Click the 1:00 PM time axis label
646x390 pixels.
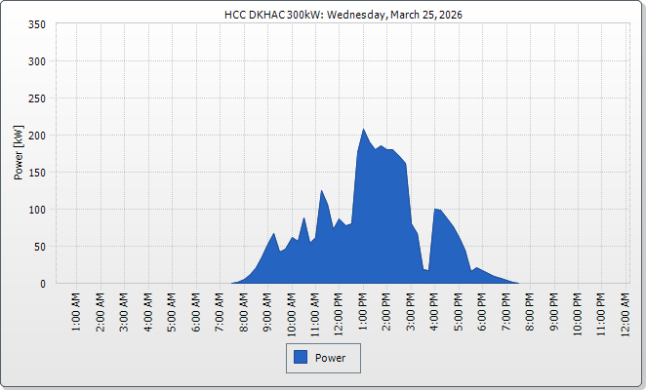coord(363,310)
